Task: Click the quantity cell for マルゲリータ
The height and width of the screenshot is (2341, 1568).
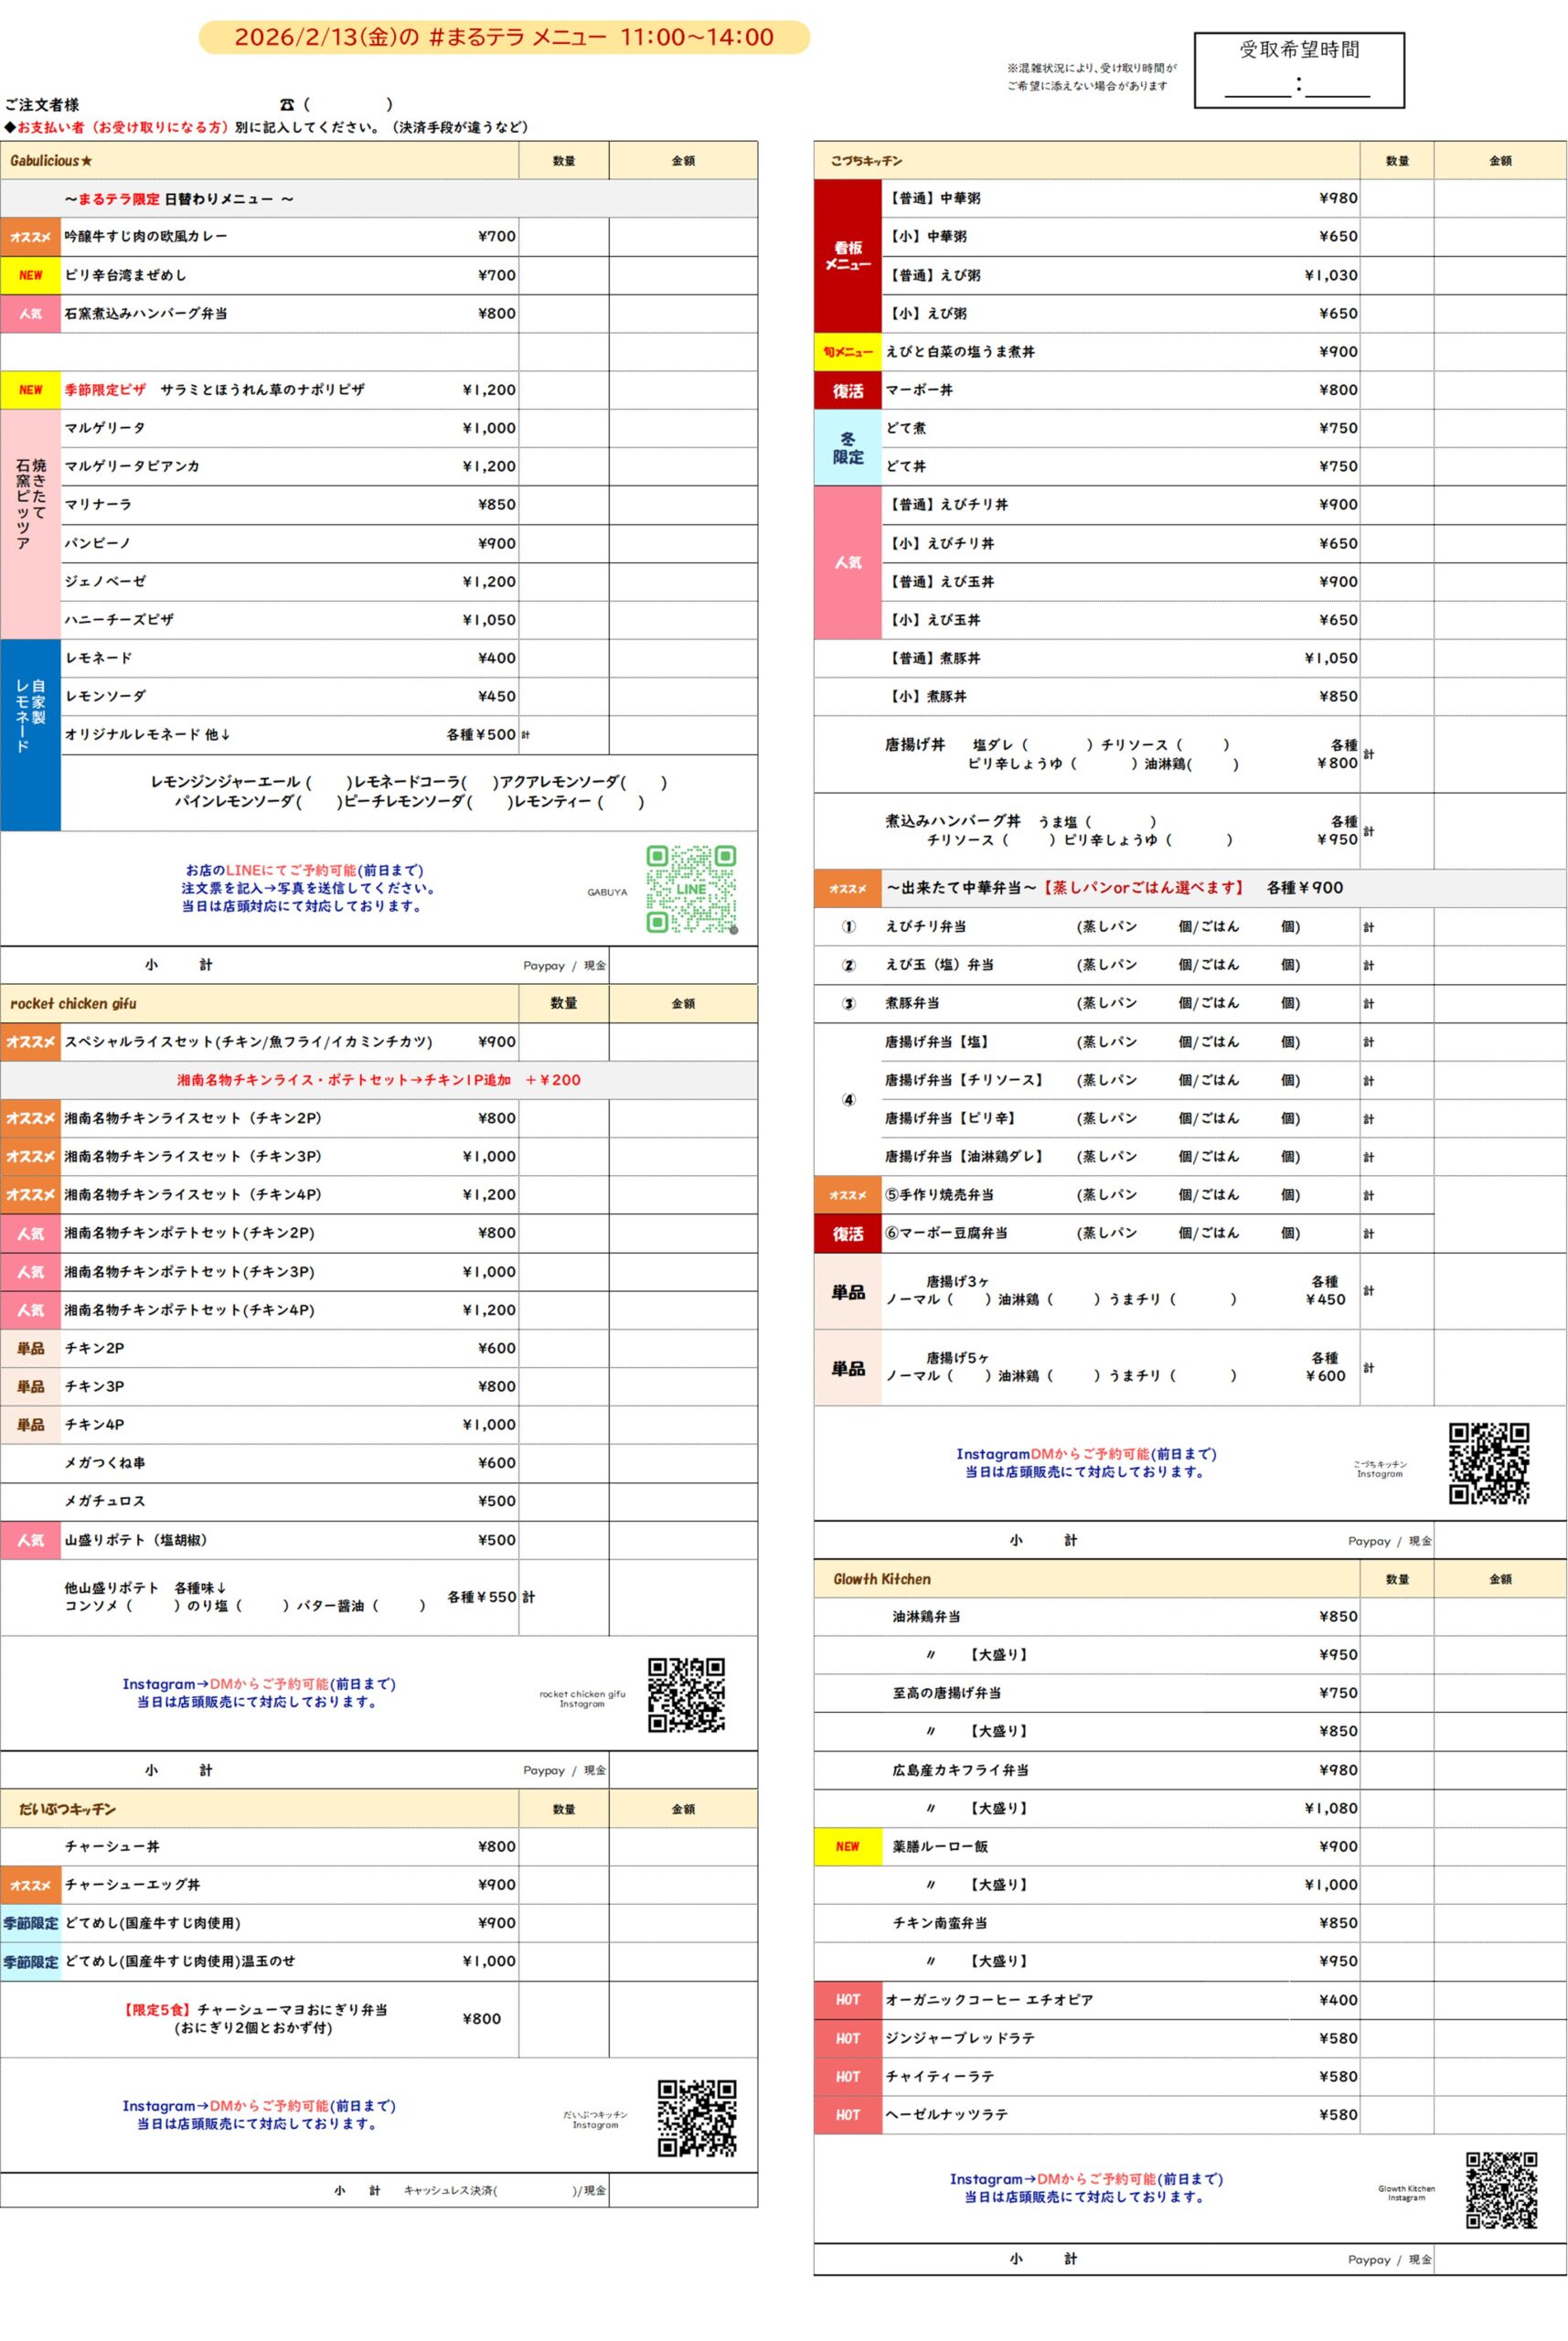Action: [563, 428]
